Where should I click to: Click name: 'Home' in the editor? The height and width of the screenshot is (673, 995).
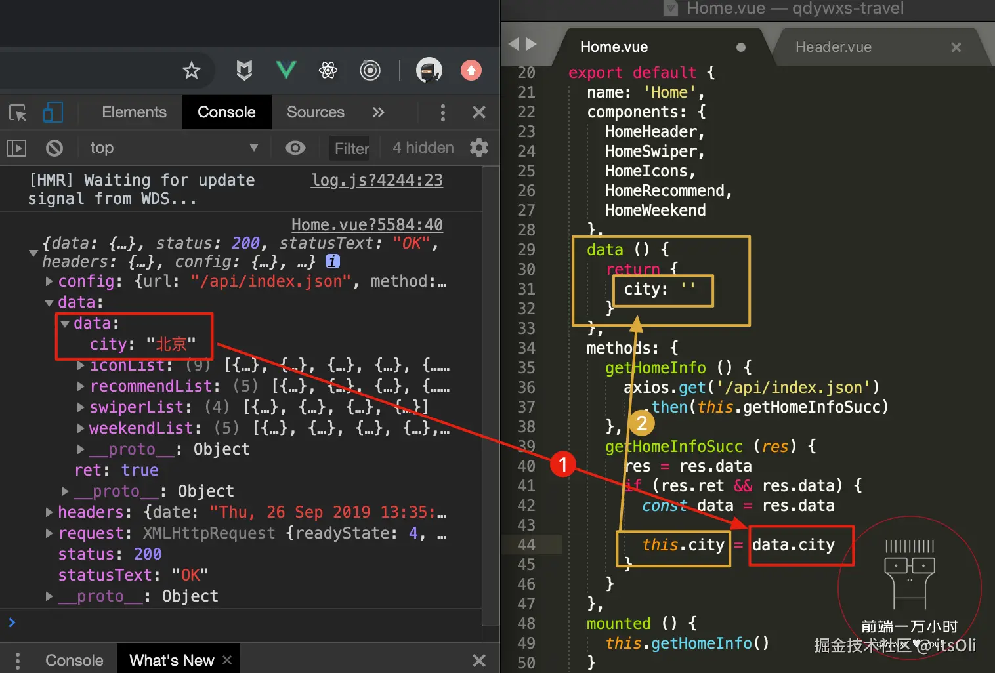click(645, 92)
